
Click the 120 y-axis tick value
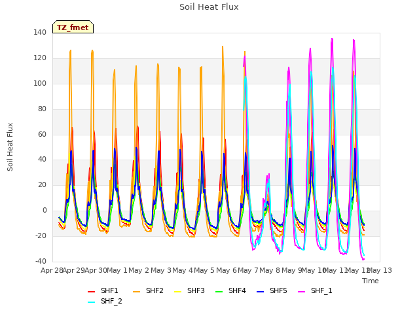pos(40,58)
